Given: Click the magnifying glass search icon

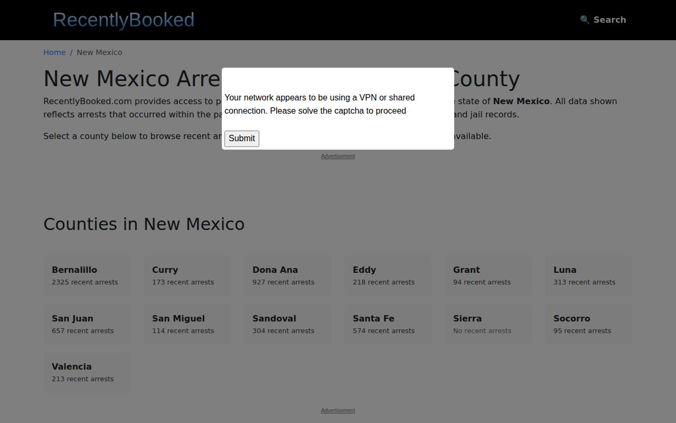Looking at the screenshot, I should coord(585,20).
